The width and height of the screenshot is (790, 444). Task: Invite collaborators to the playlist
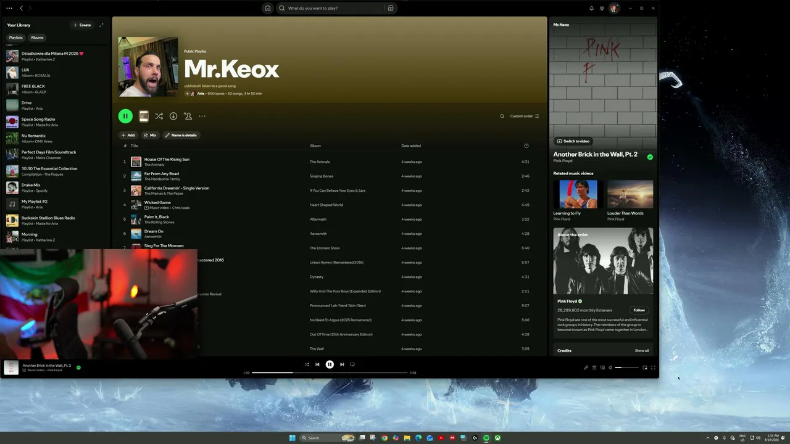188,116
